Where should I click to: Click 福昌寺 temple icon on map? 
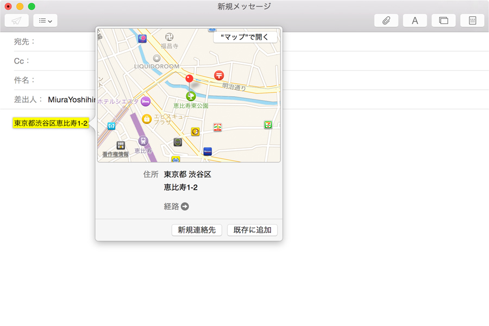[x=170, y=37]
